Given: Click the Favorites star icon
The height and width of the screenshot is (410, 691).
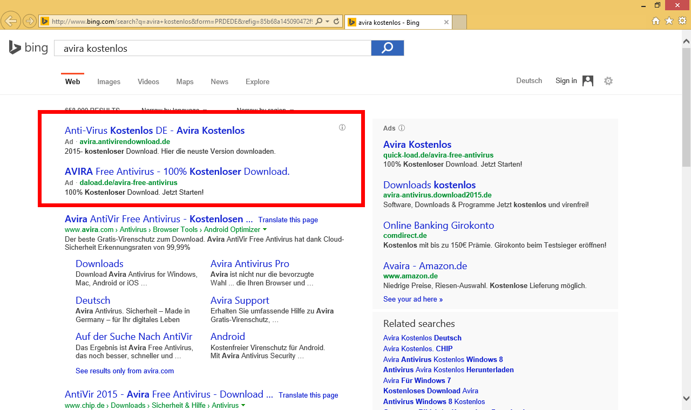Looking at the screenshot, I should [x=669, y=21].
